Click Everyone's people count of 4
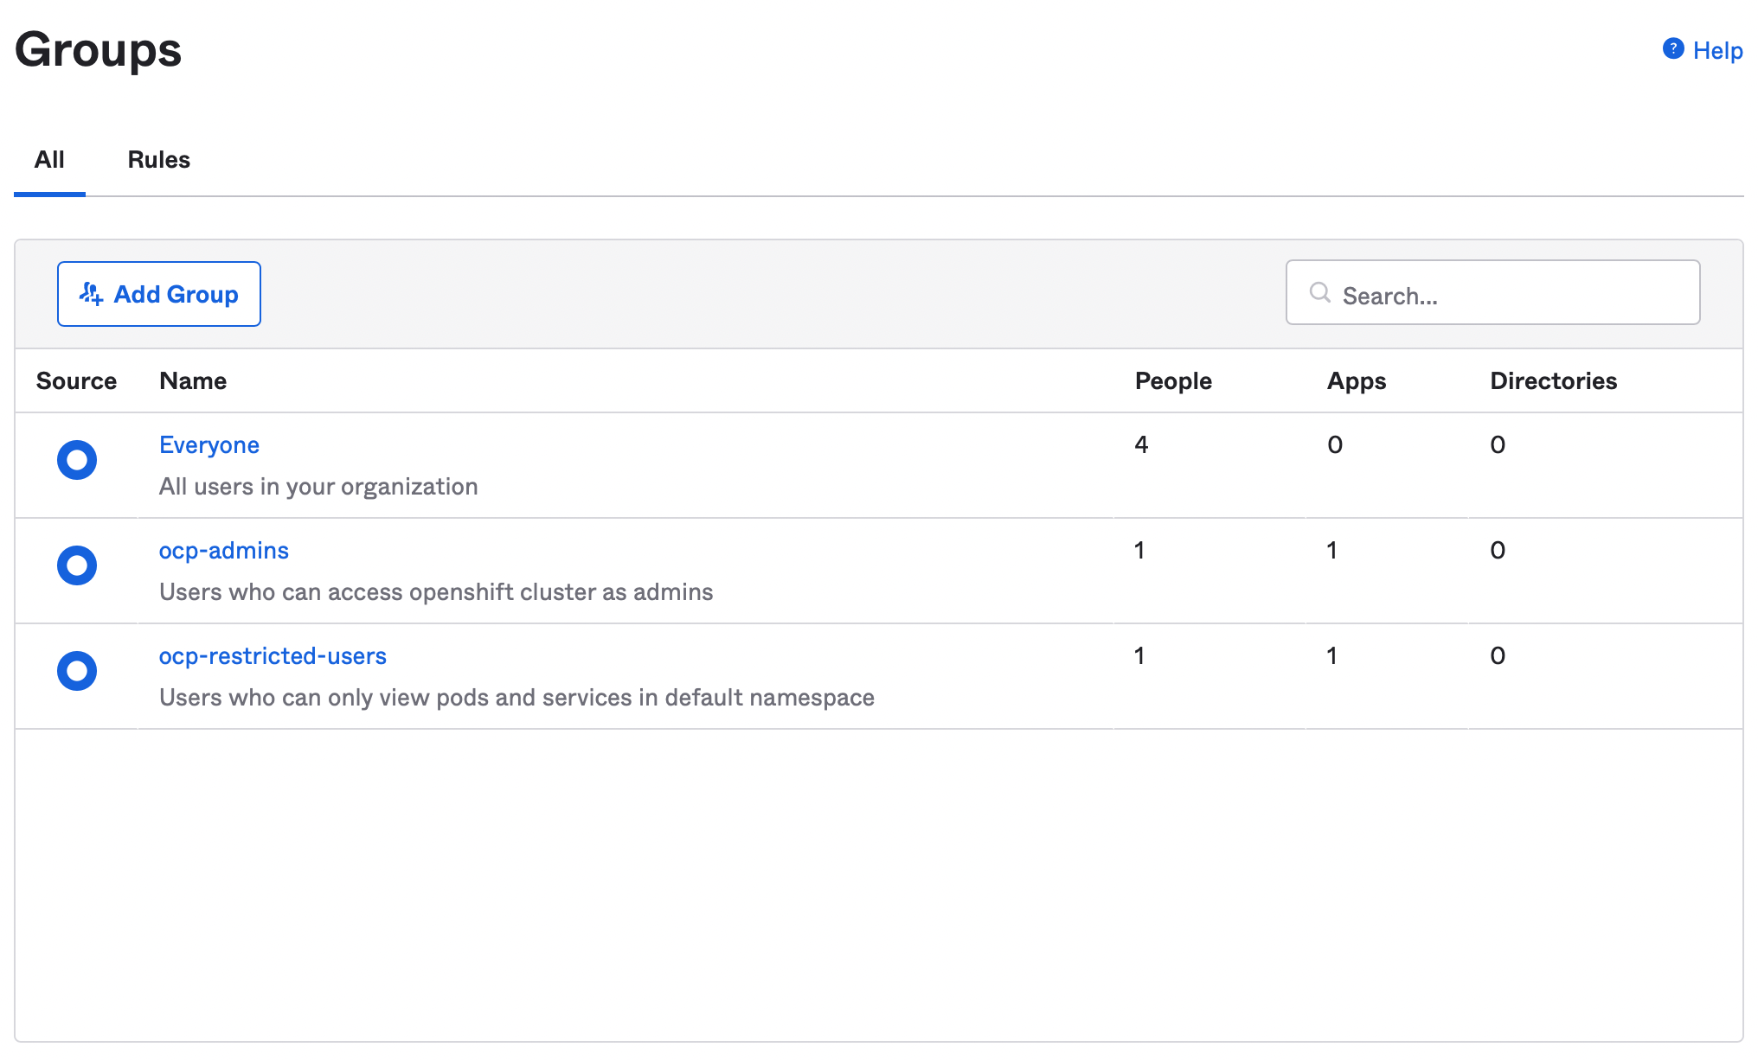The height and width of the screenshot is (1060, 1758). [1142, 445]
